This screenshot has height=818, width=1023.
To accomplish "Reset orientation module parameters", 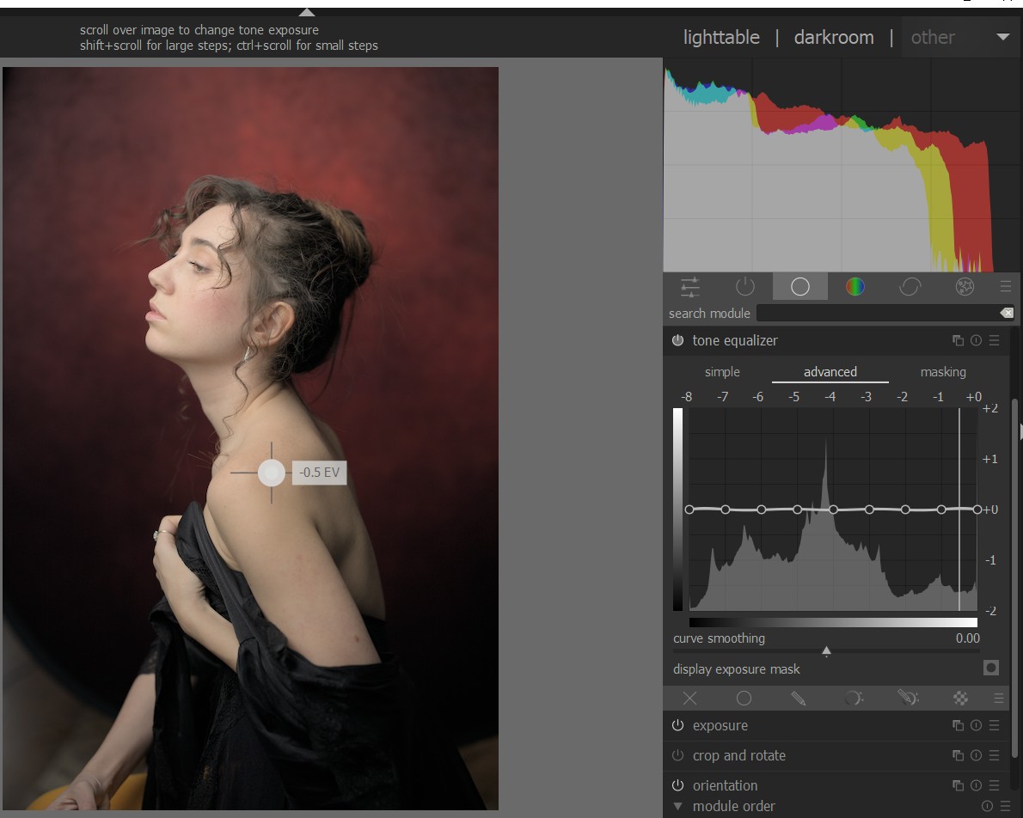I will click(976, 785).
